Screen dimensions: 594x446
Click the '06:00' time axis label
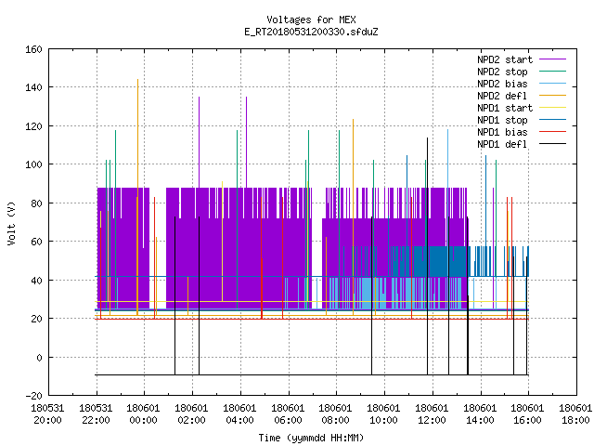pyautogui.click(x=288, y=420)
